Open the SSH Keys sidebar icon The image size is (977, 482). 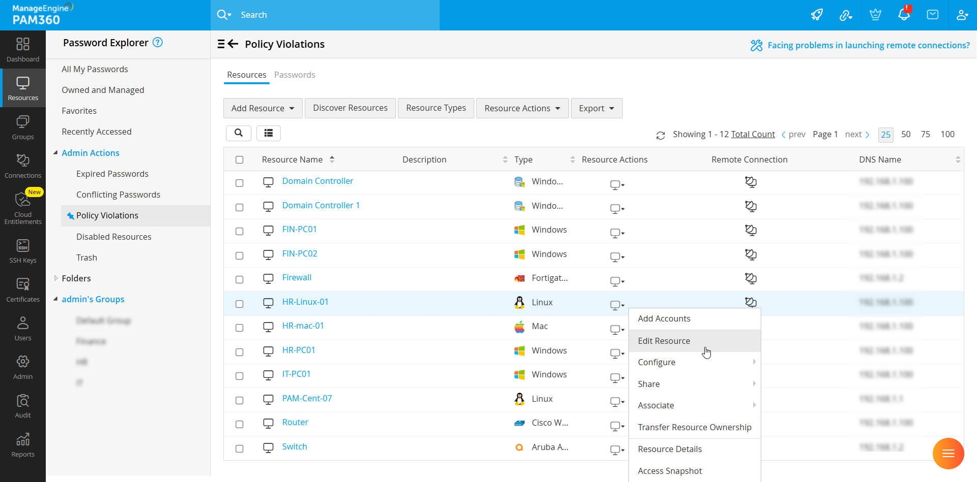click(23, 251)
